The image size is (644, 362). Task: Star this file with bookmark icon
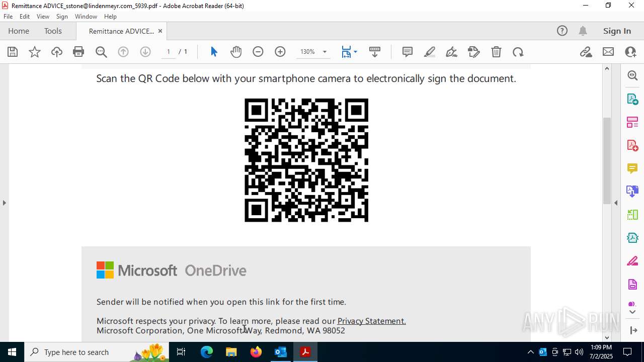35,52
